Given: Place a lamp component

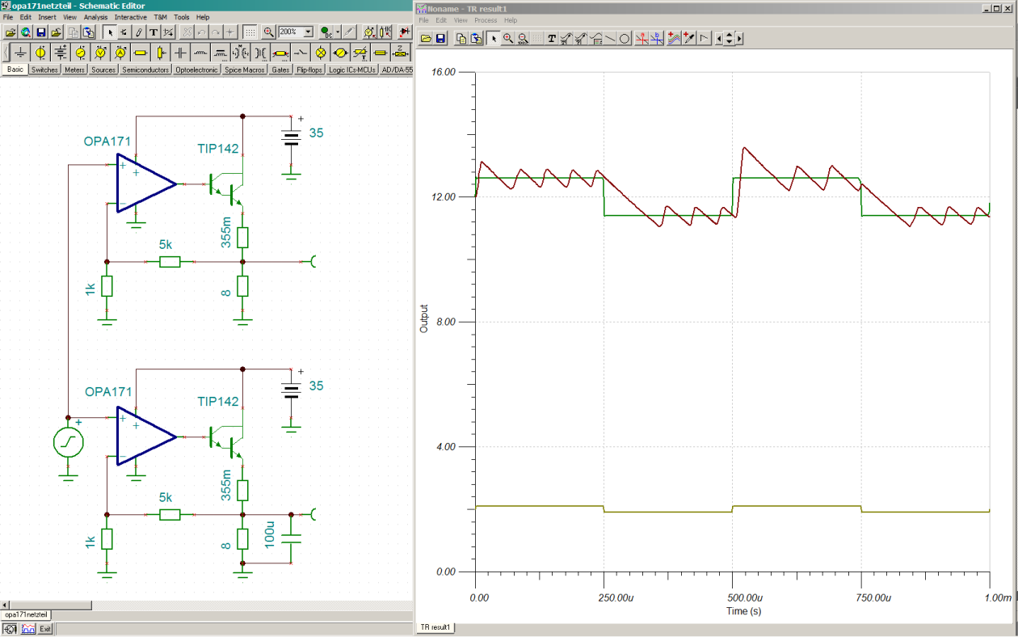Looking at the screenshot, I should coord(320,53).
